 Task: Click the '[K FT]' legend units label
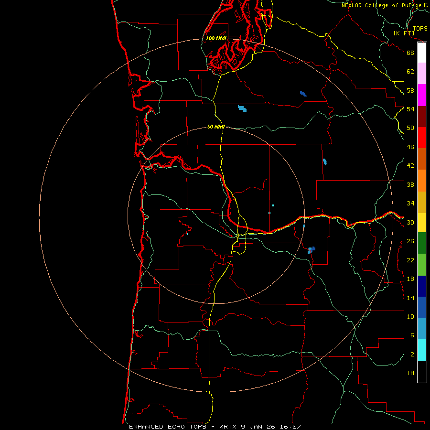[404, 33]
